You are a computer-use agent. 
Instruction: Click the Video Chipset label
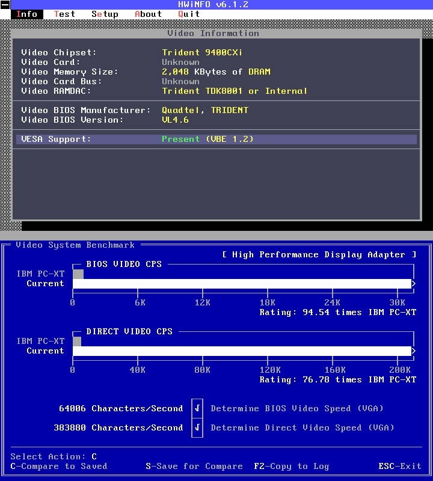pyautogui.click(x=59, y=52)
